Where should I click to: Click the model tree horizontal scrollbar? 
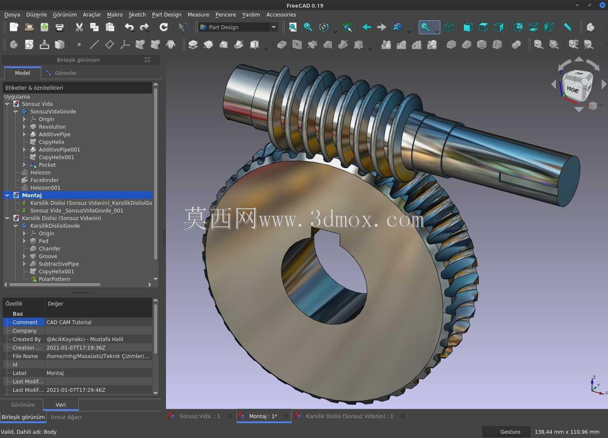point(55,284)
